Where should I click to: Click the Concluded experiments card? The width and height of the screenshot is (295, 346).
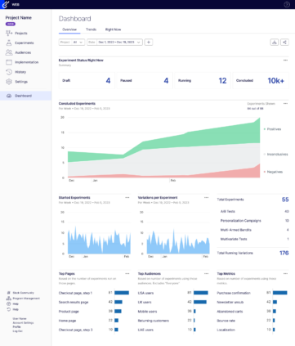pyautogui.click(x=261, y=80)
